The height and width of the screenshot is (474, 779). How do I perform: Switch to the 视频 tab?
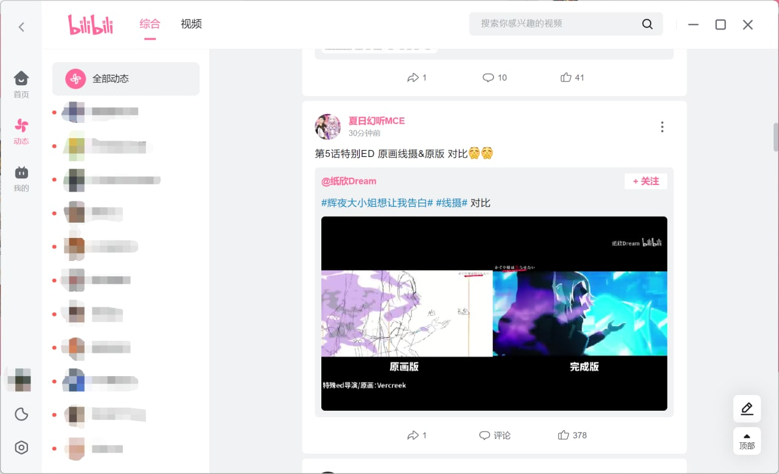(191, 24)
